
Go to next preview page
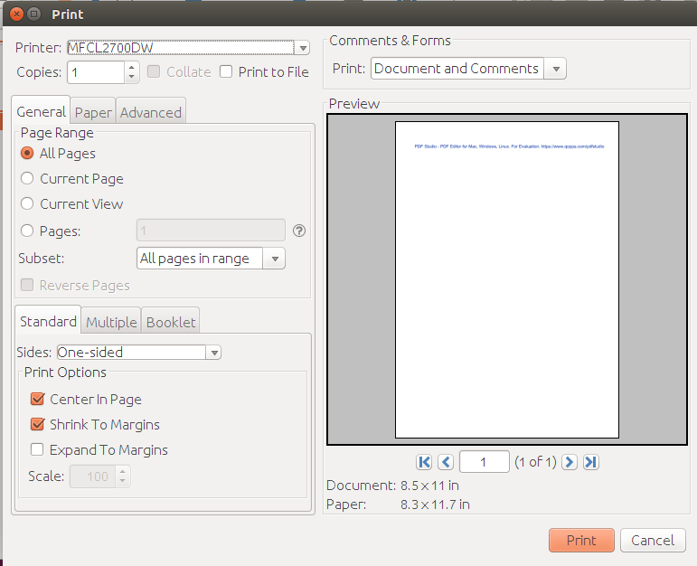569,462
